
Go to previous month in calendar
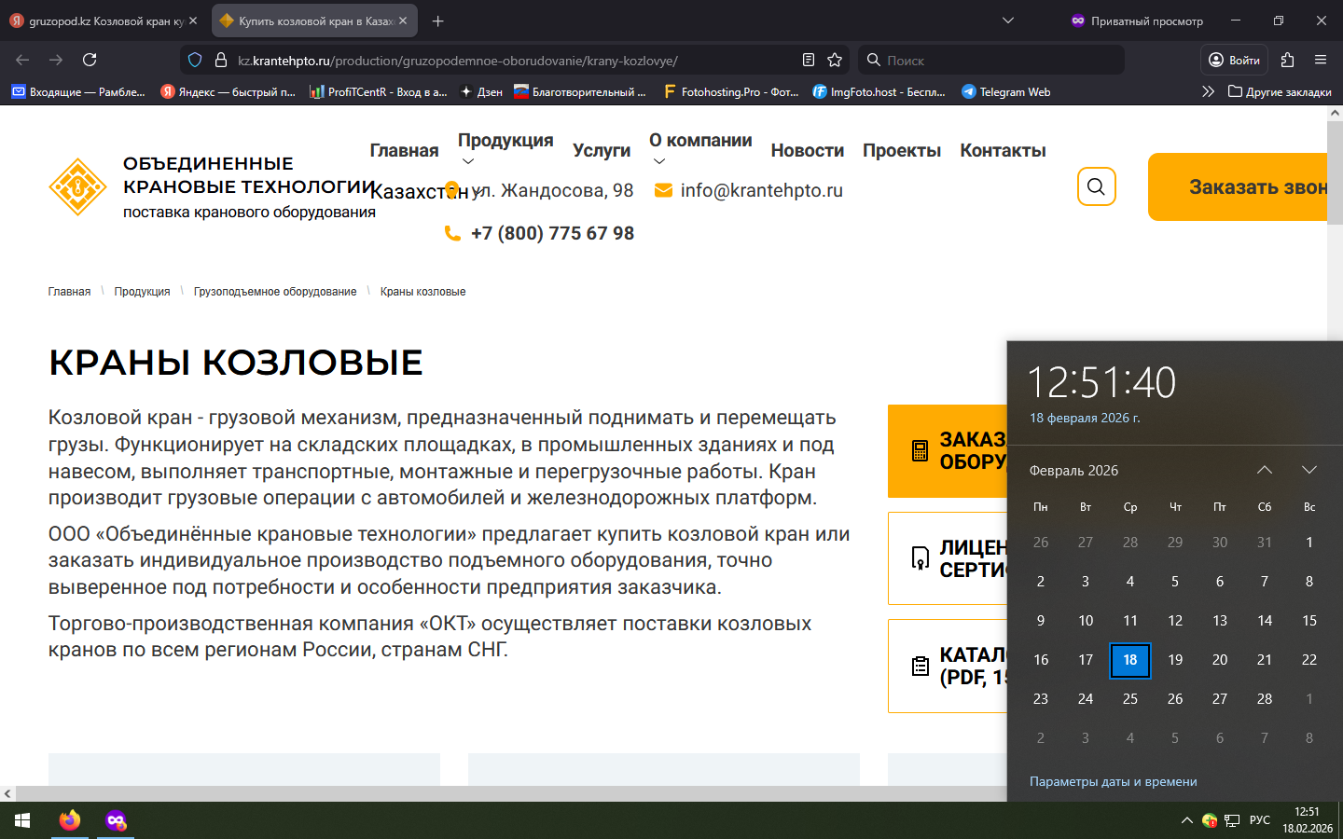click(x=1265, y=470)
